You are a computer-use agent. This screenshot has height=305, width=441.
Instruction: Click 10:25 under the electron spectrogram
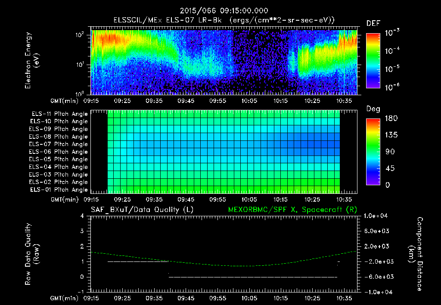point(313,101)
